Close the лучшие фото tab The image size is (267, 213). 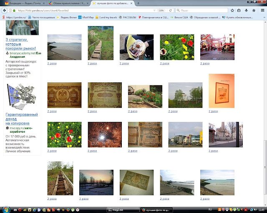tap(131, 3)
